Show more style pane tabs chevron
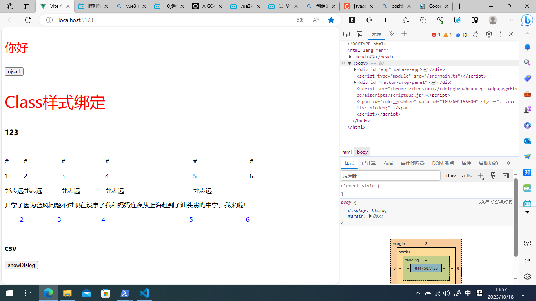Screen dimensions: 536x301 (508, 163)
